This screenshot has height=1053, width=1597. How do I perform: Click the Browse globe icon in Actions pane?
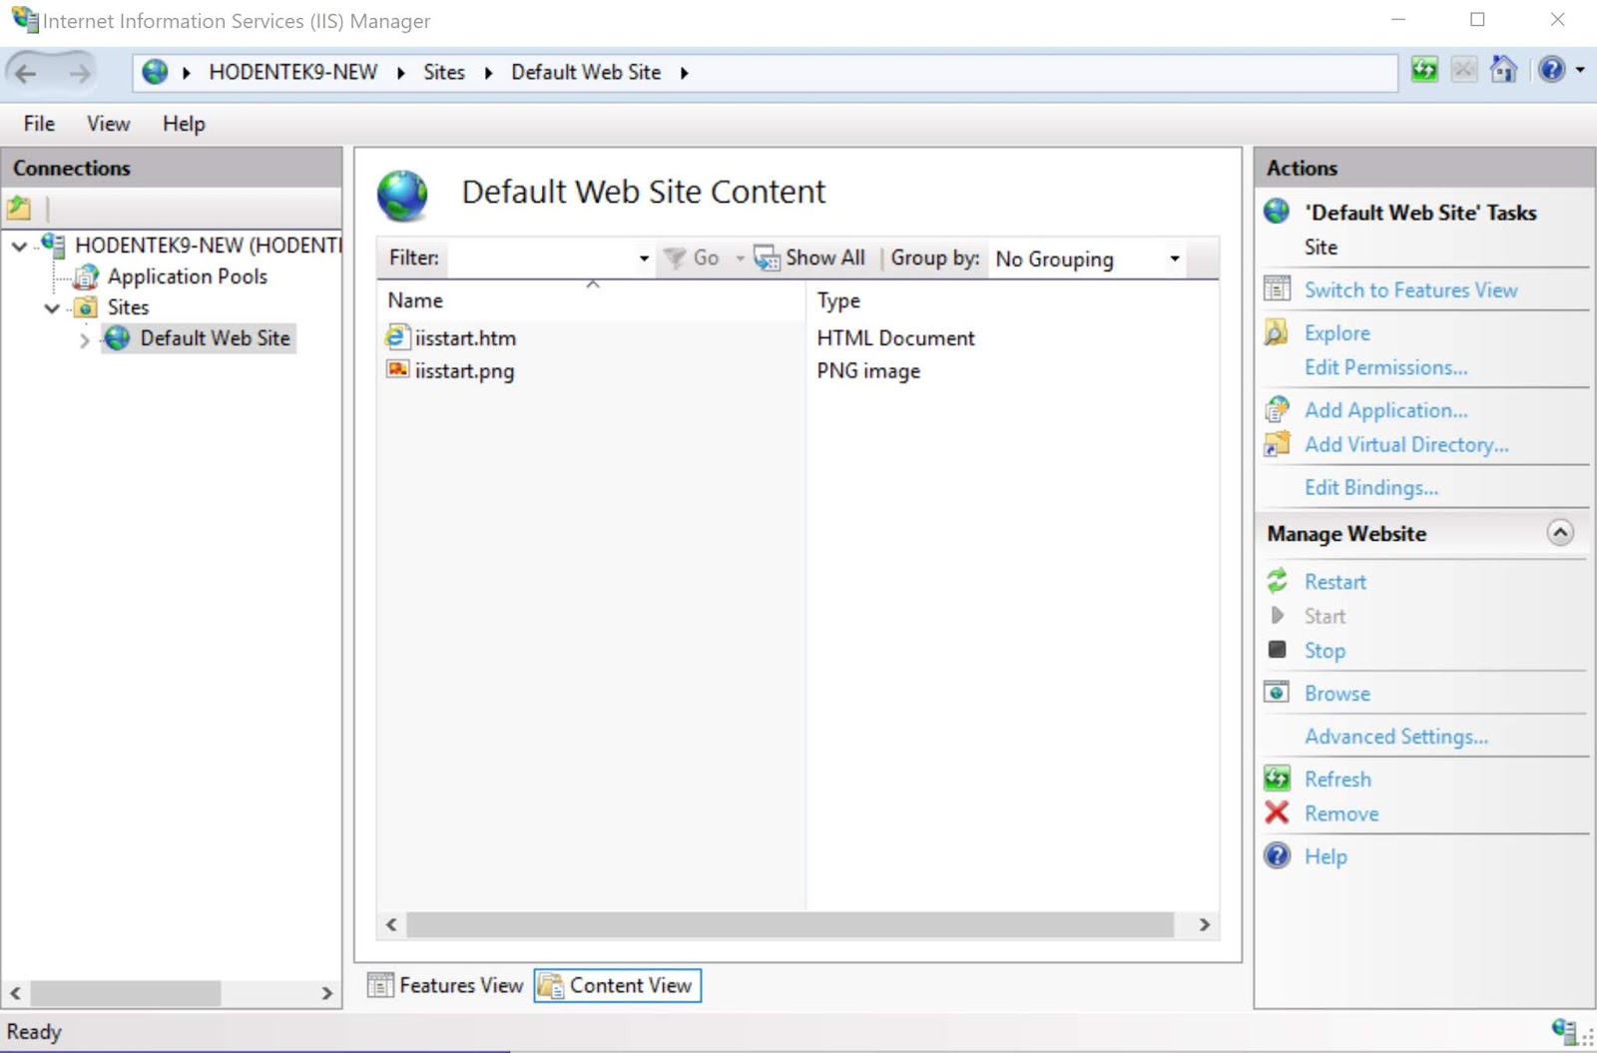1277,691
